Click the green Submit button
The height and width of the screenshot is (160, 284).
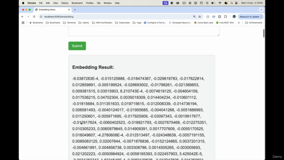[x=77, y=46]
